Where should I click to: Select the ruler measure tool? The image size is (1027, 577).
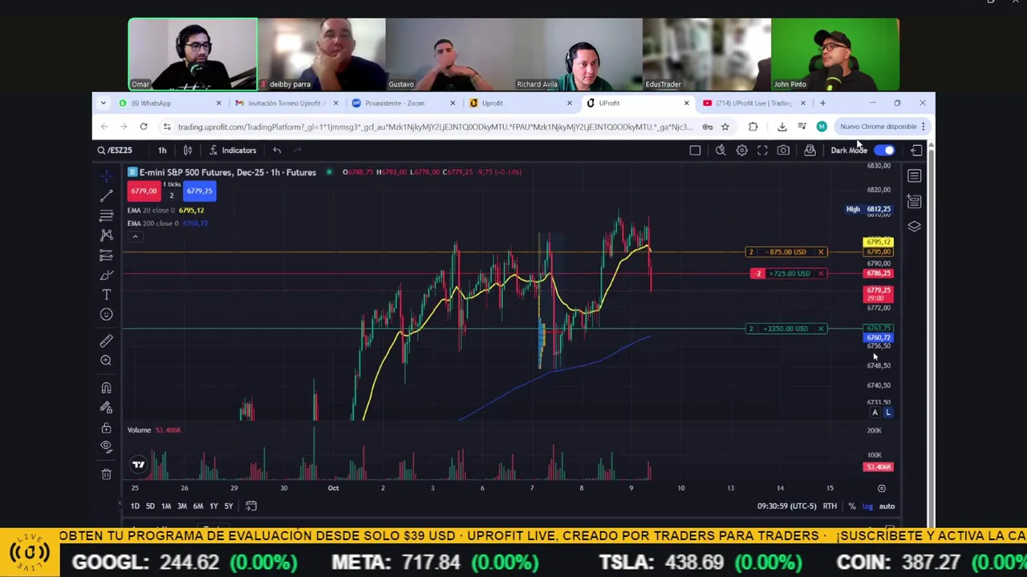click(x=106, y=341)
